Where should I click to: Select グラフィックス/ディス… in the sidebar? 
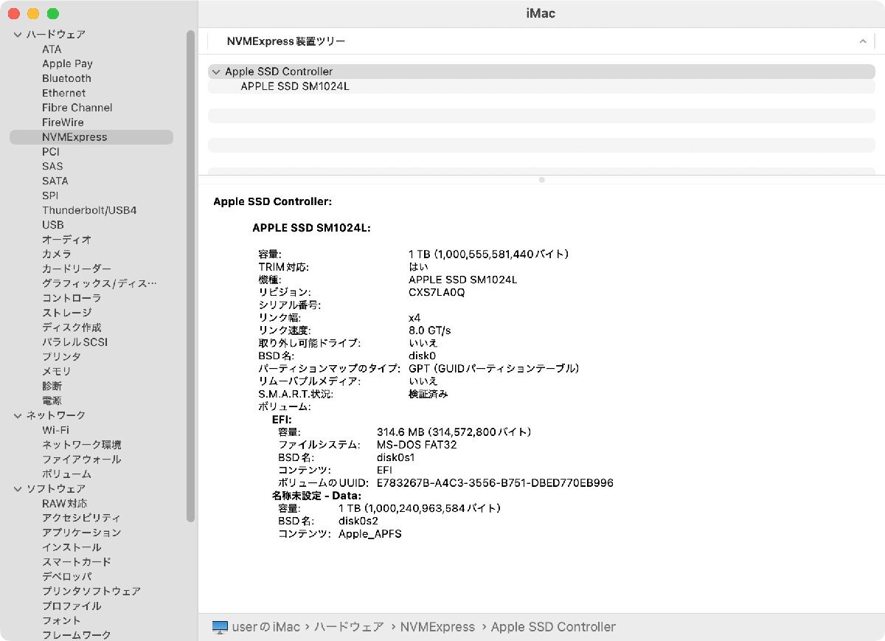coord(100,283)
